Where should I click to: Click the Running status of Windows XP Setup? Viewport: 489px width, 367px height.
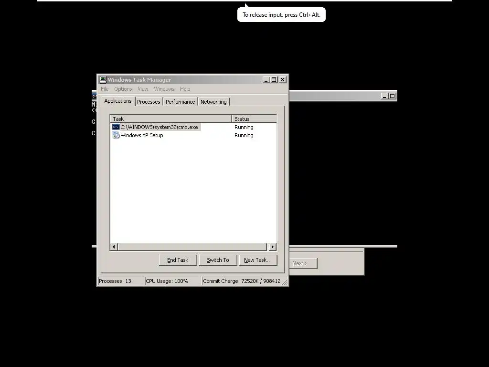[244, 135]
